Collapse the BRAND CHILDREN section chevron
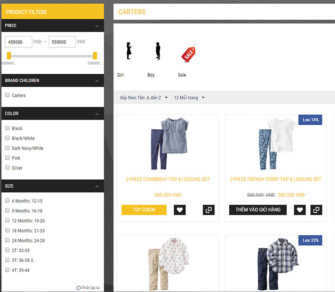The width and height of the screenshot is (335, 292). 97,81
